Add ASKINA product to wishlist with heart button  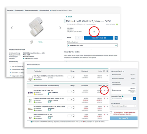point(116,38)
